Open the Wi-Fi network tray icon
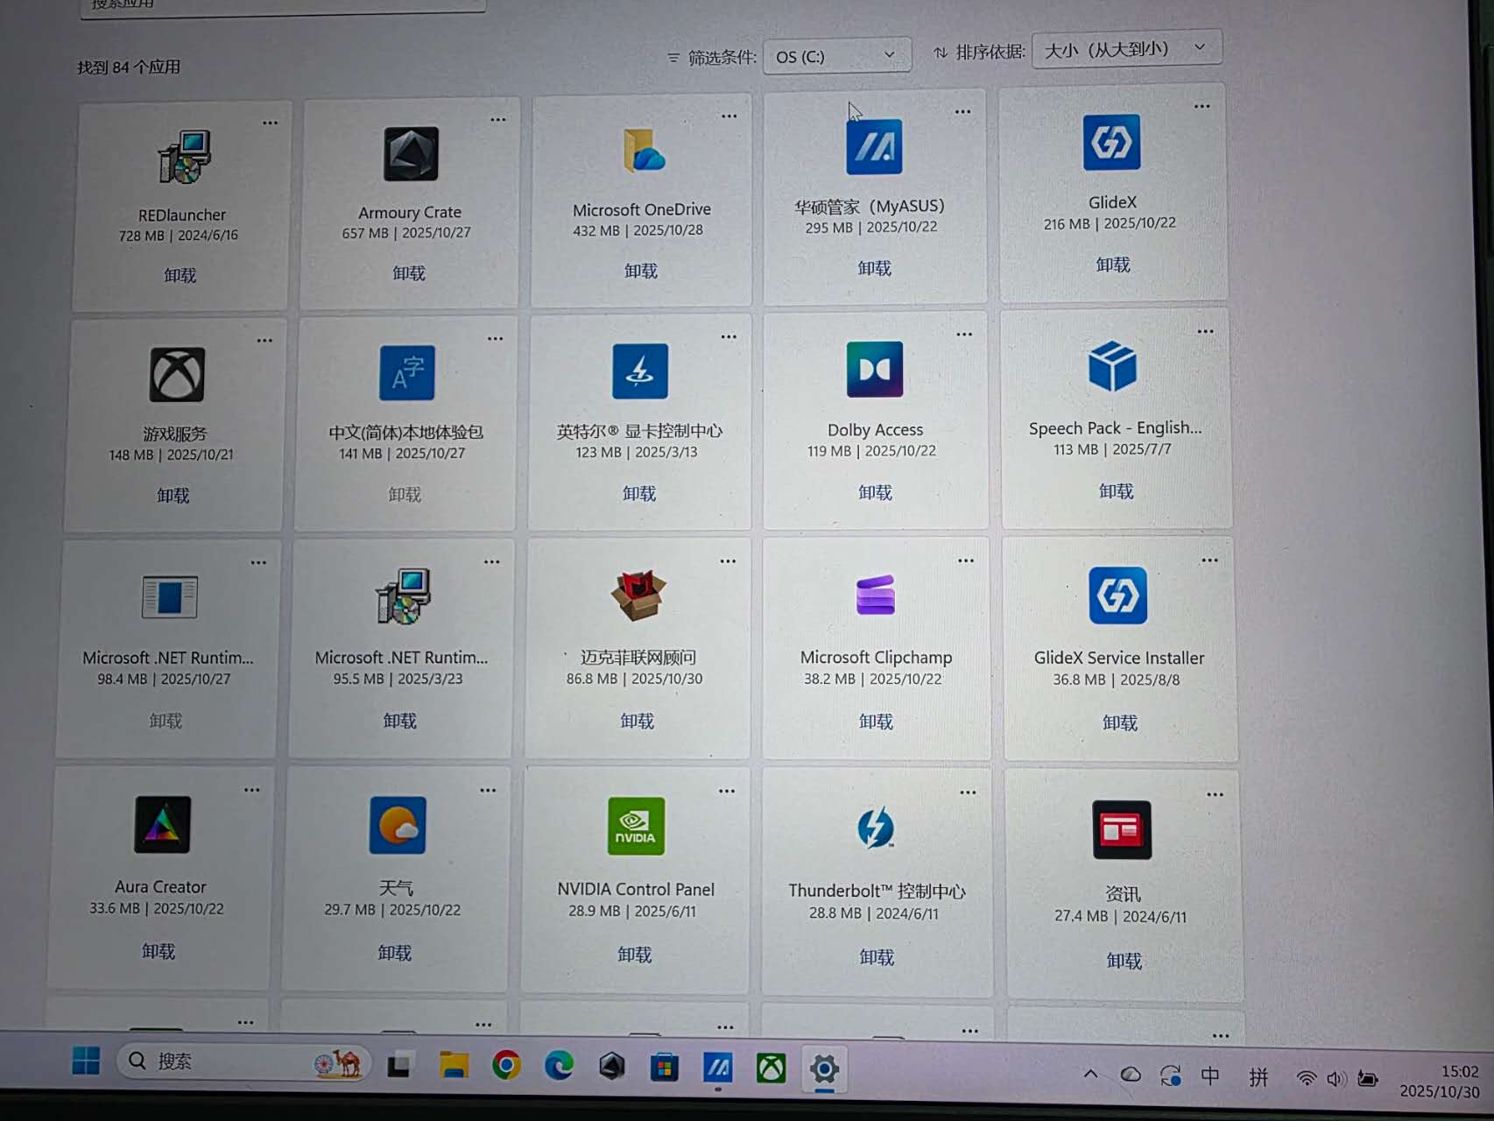1494x1121 pixels. click(x=1306, y=1078)
